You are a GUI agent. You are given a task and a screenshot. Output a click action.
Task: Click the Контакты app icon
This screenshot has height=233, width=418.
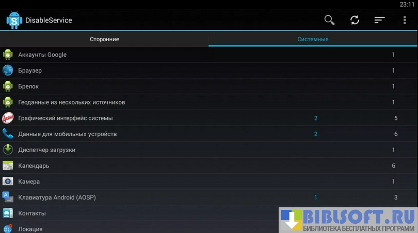[x=8, y=213]
